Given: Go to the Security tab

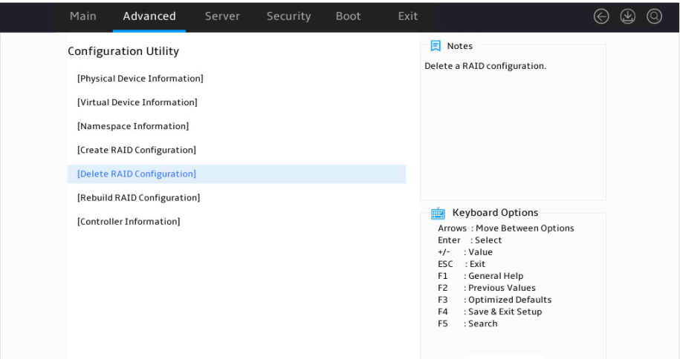Looking at the screenshot, I should tap(288, 16).
